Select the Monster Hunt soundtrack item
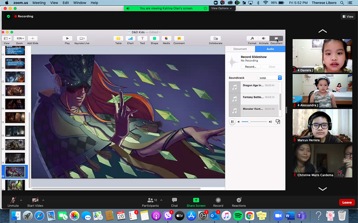 point(254,111)
